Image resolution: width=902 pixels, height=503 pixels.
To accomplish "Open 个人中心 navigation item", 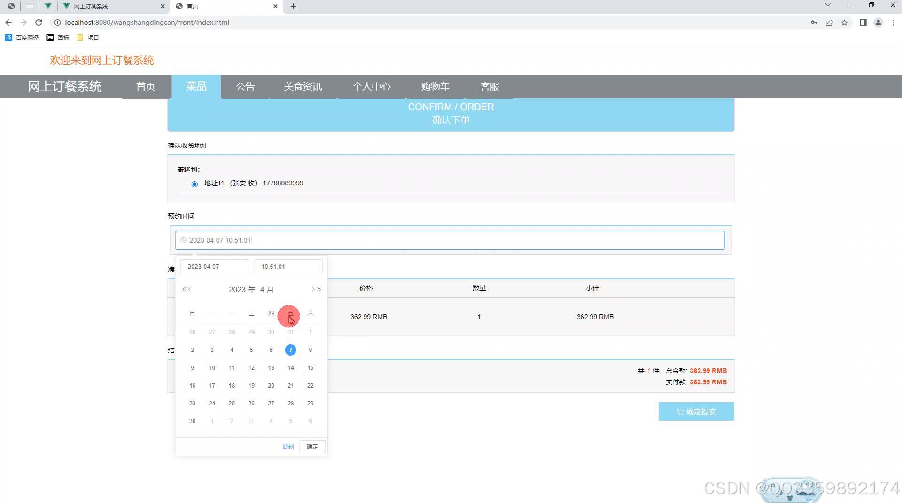I will 372,86.
